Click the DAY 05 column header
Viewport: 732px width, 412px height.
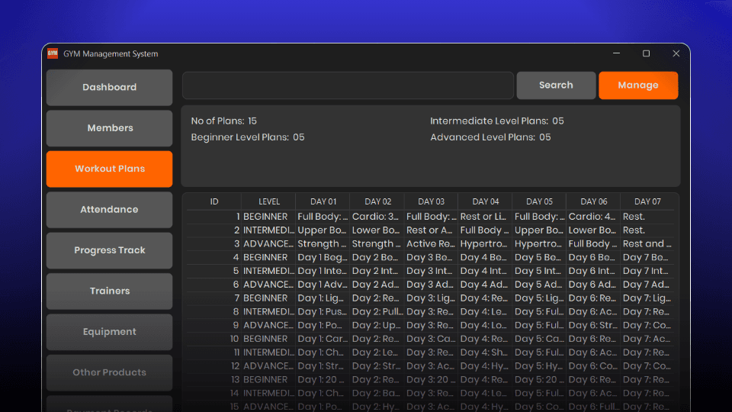point(539,201)
